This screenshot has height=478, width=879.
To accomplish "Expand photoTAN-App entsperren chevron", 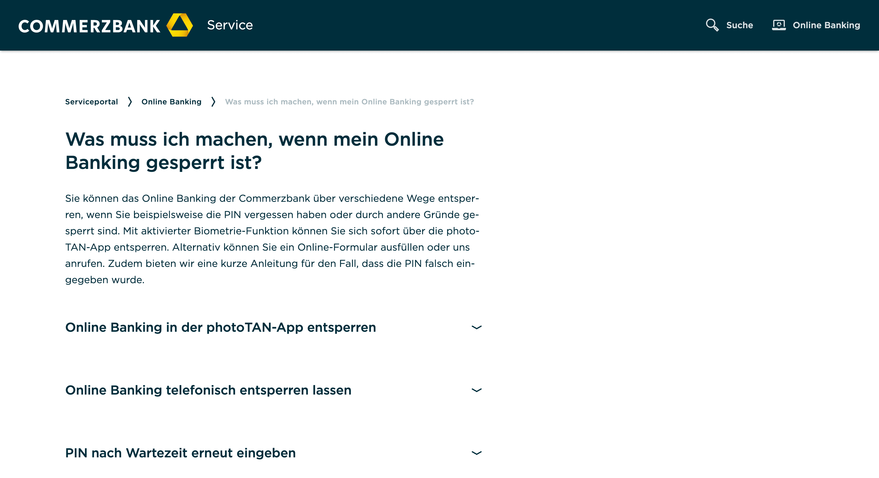I will tap(476, 327).
